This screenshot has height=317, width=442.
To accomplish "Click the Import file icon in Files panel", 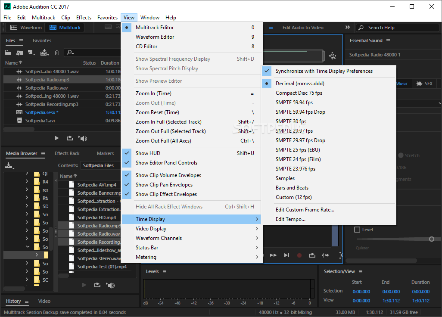I will 20,53.
